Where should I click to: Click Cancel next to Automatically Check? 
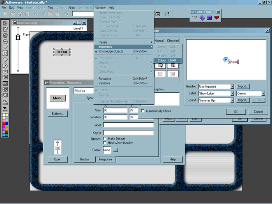258,112
